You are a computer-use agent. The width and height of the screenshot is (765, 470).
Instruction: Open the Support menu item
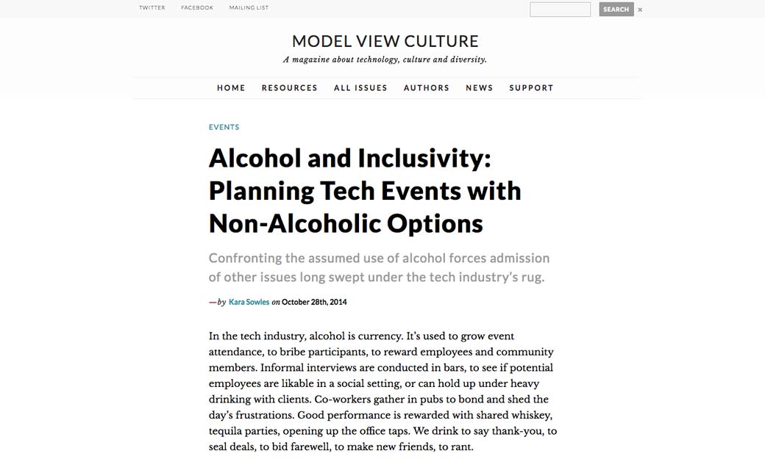(x=531, y=88)
